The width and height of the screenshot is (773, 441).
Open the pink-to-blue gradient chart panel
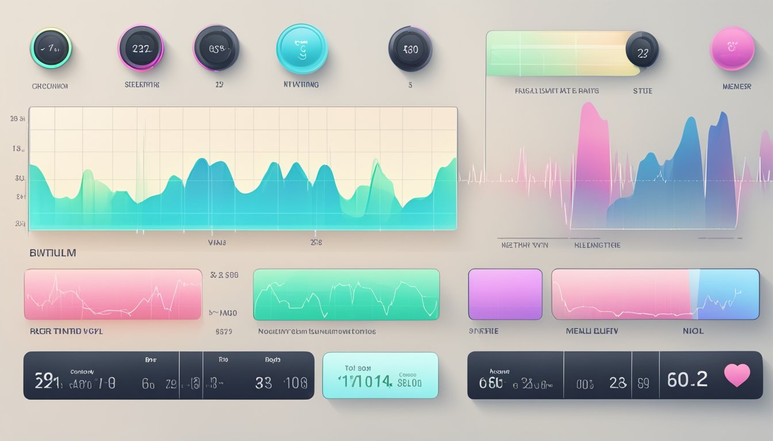pos(655,294)
